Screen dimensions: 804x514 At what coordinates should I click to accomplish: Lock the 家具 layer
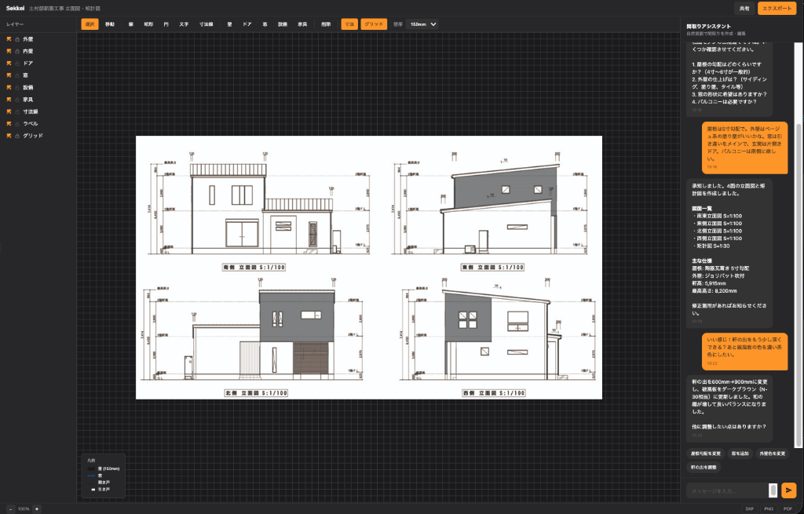pyautogui.click(x=17, y=99)
